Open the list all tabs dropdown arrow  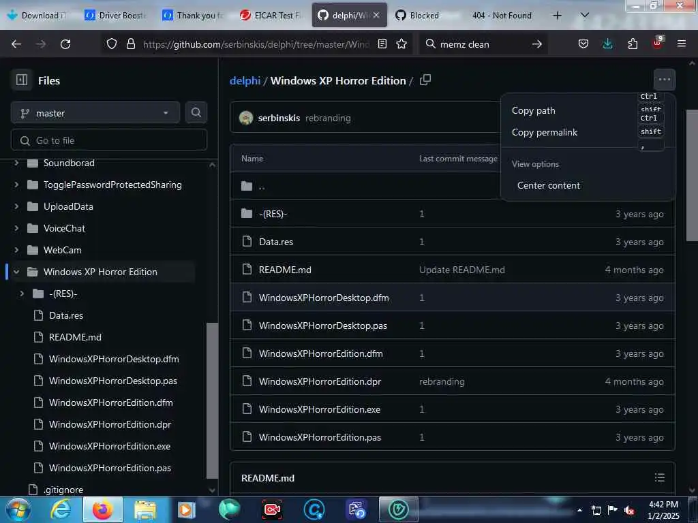pyautogui.click(x=585, y=16)
